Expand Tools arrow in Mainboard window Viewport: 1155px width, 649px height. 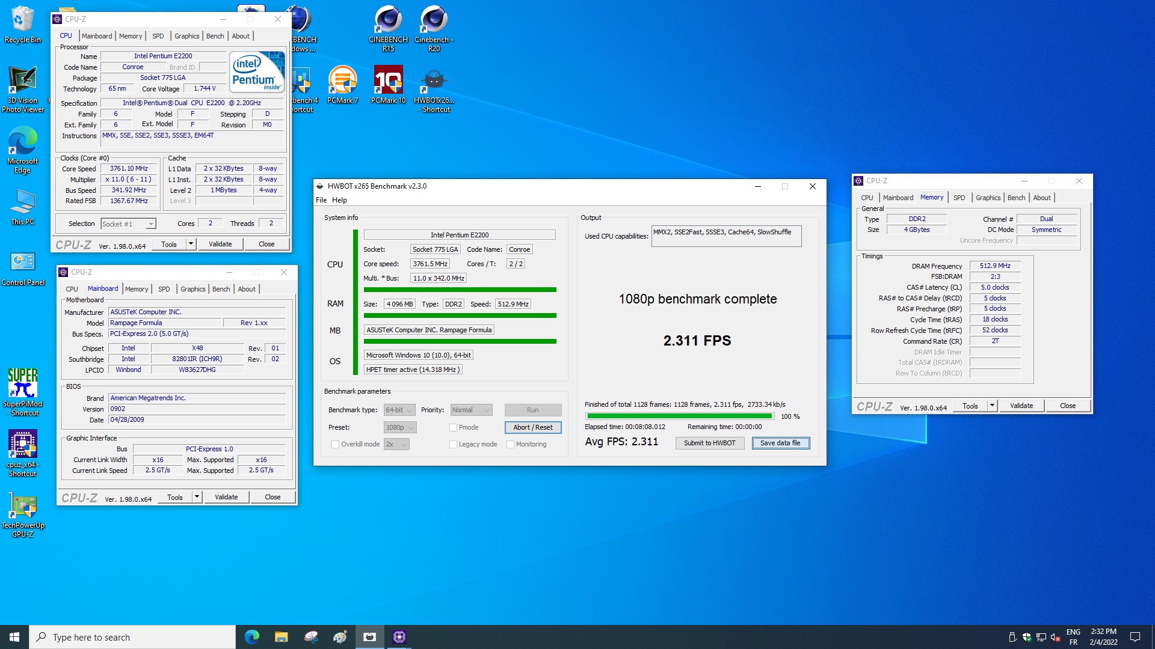[197, 497]
